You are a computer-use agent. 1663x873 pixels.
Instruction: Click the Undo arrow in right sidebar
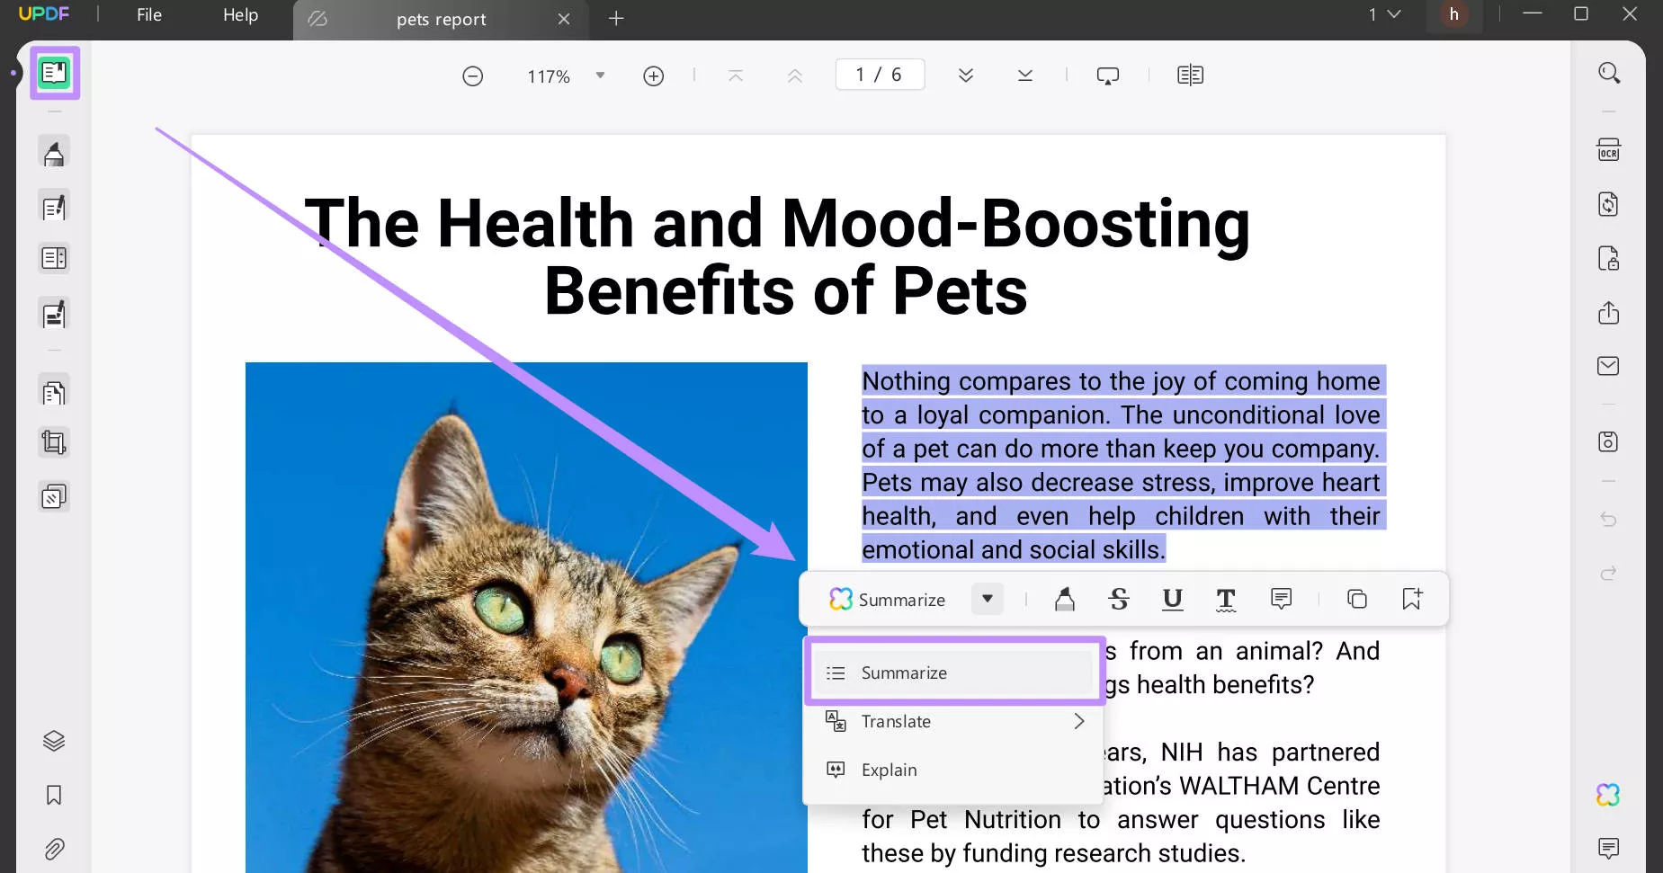tap(1609, 520)
